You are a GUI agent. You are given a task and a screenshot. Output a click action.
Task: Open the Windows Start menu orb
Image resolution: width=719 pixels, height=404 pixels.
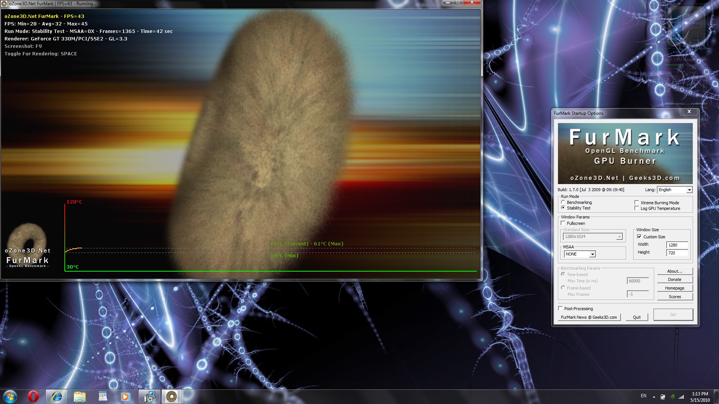click(x=10, y=397)
